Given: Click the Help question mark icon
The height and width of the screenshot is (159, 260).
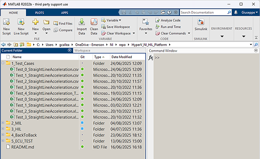Looking at the screenshot, I should pyautogui.click(x=169, y=12).
